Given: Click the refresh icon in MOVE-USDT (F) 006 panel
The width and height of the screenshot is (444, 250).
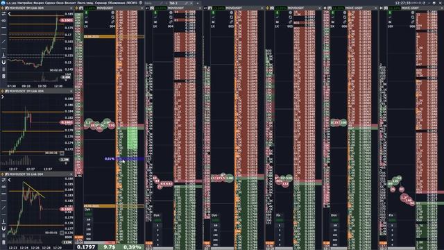Looking at the screenshot, I should (x=345, y=17).
